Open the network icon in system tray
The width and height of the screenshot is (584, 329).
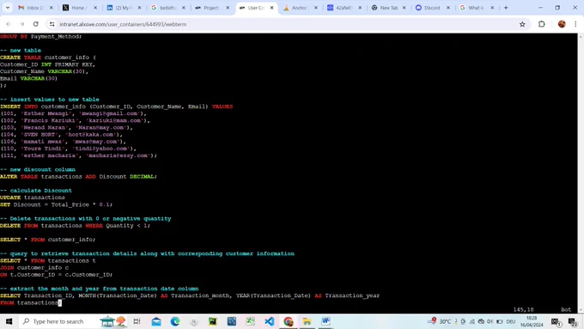471,321
